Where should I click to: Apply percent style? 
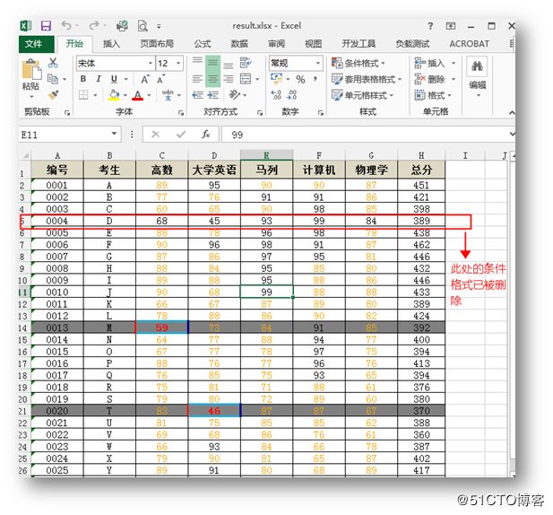pyautogui.click(x=300, y=79)
